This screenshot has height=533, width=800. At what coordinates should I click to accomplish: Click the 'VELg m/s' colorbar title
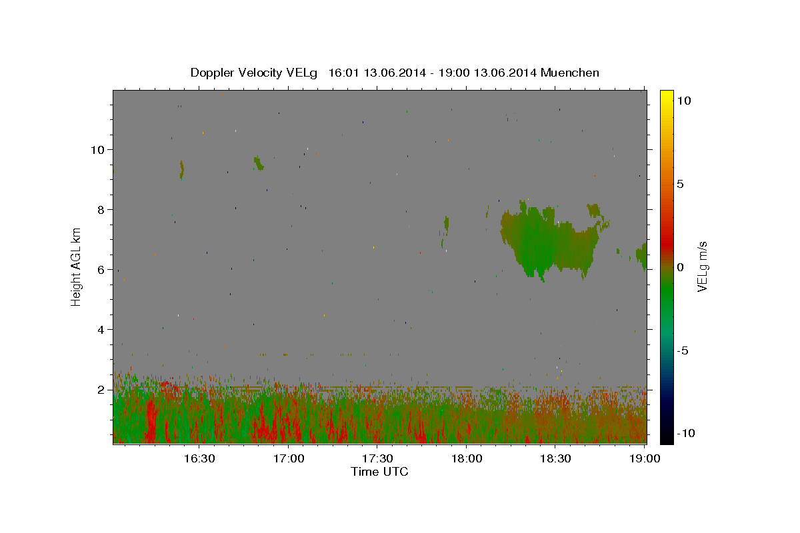[703, 266]
